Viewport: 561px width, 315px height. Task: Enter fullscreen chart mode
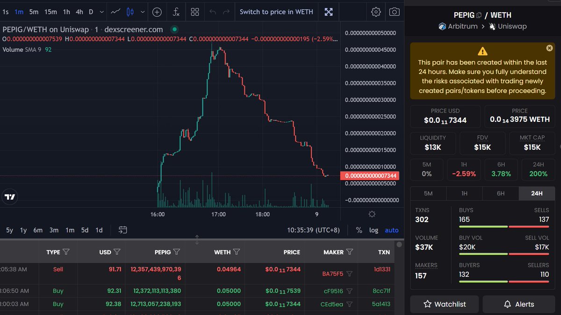(x=329, y=12)
